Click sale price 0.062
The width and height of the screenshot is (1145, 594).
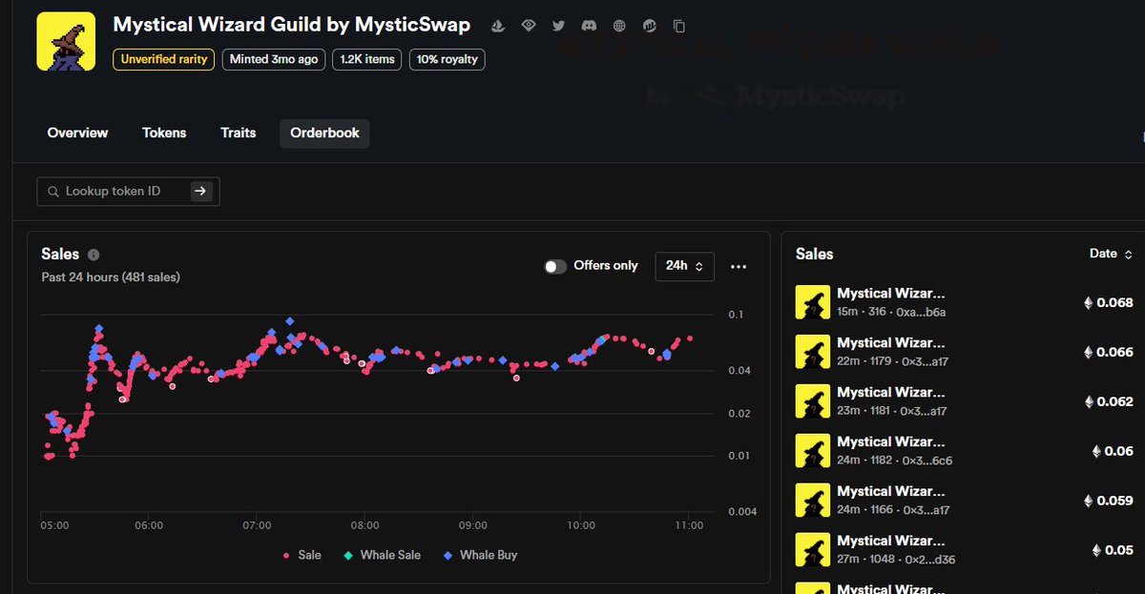coord(1108,402)
